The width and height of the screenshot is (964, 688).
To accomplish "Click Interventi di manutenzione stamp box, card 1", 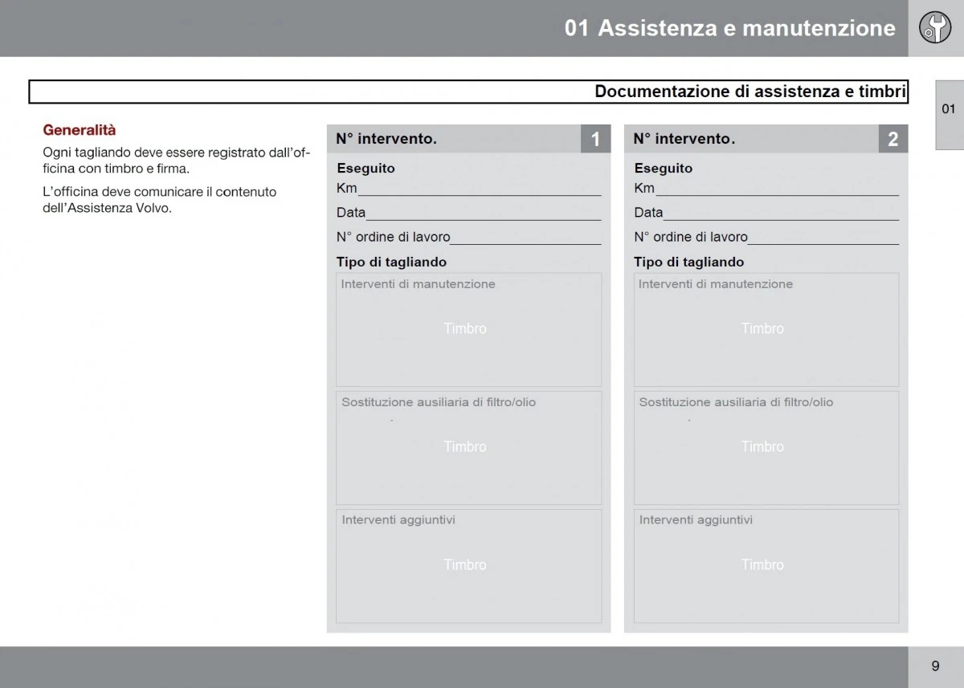I will click(468, 330).
